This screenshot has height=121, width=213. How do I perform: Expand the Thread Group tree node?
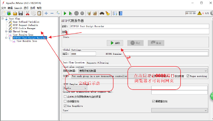6,31
